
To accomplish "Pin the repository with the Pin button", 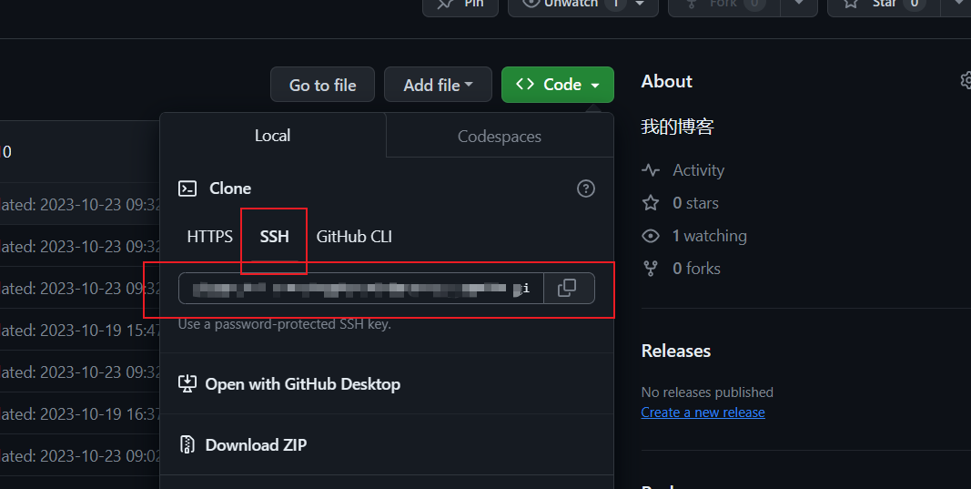I will 460,5.
